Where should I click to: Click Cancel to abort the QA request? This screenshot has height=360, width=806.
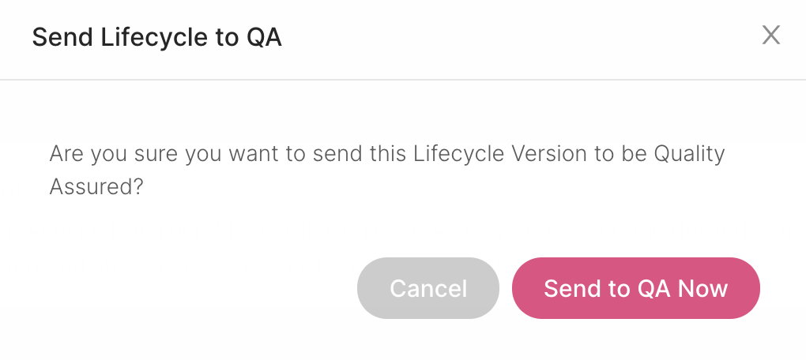pos(428,288)
